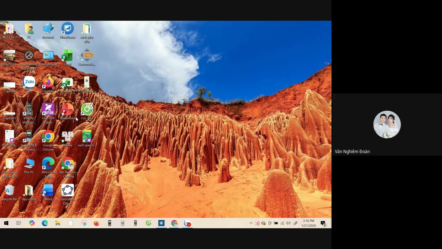Select the 617520775 photo file icon
Viewport: 442px width, 249px height.
(10, 58)
